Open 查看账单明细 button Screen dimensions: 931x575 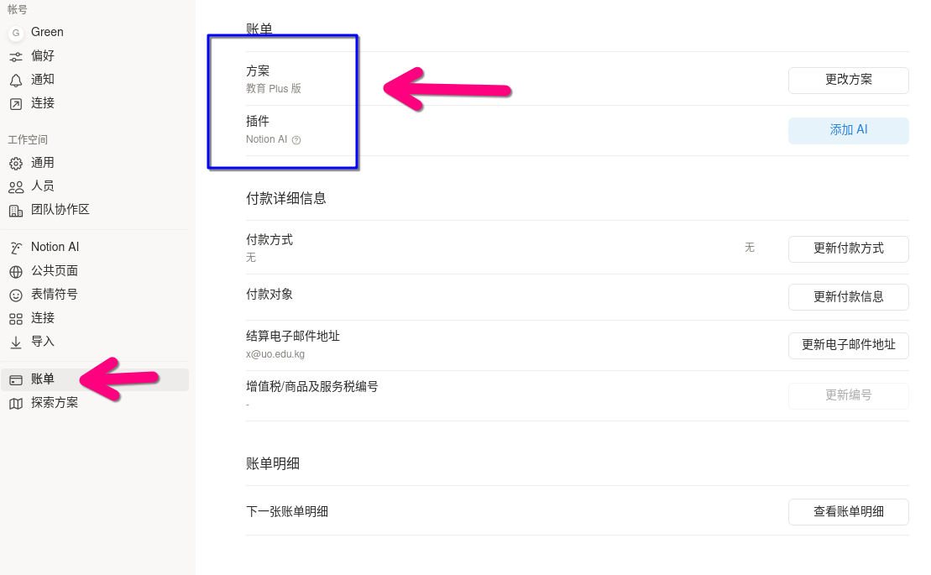pyautogui.click(x=848, y=511)
